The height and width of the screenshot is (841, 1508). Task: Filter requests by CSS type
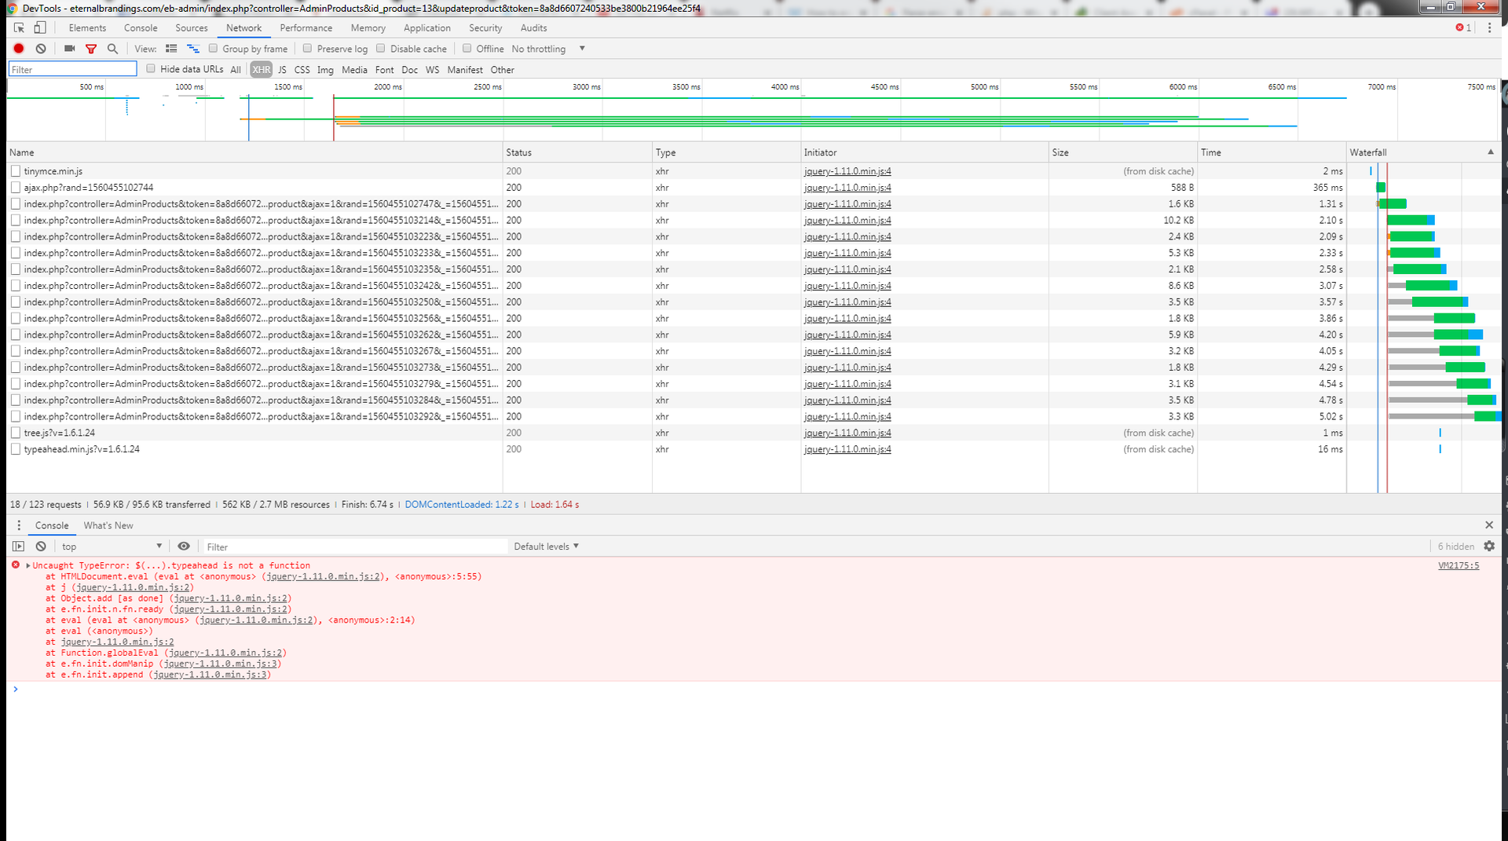click(302, 70)
